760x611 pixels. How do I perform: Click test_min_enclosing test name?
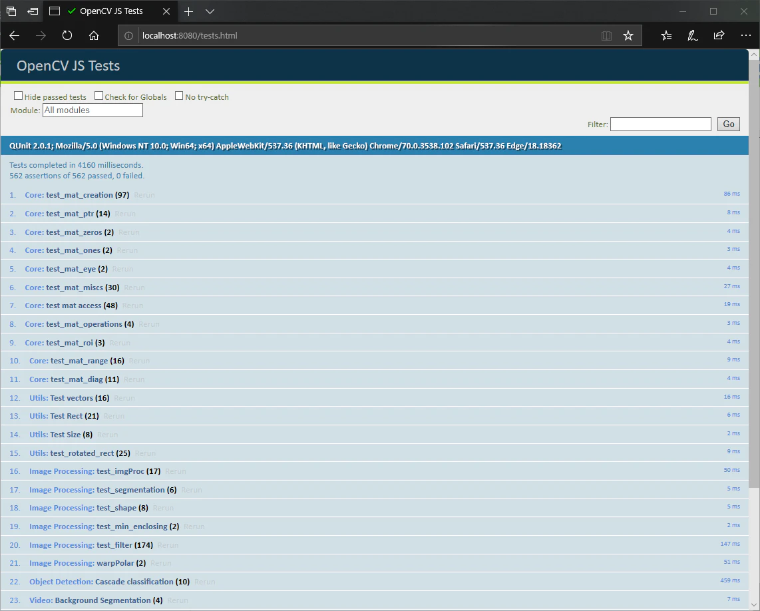coord(132,526)
